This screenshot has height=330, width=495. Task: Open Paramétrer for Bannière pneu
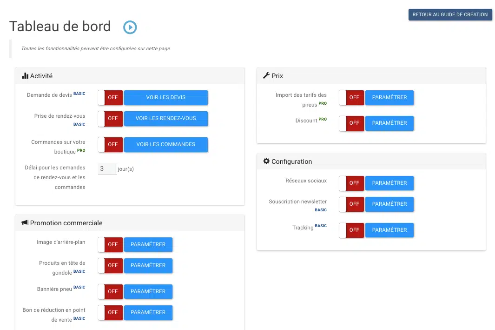pos(148,291)
